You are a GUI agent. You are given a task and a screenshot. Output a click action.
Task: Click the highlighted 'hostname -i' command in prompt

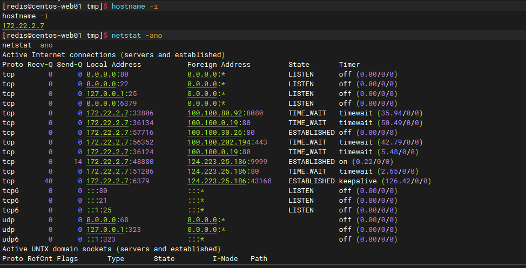tap(134, 6)
